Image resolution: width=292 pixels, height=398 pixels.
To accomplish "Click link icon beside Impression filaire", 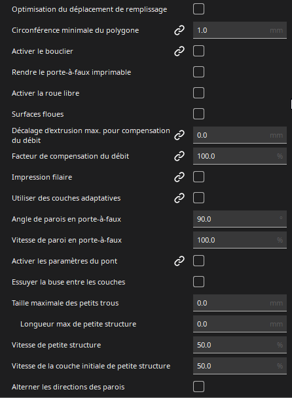I will (179, 177).
